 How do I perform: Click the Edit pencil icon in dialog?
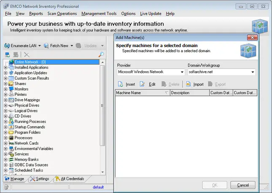[x=142, y=84]
